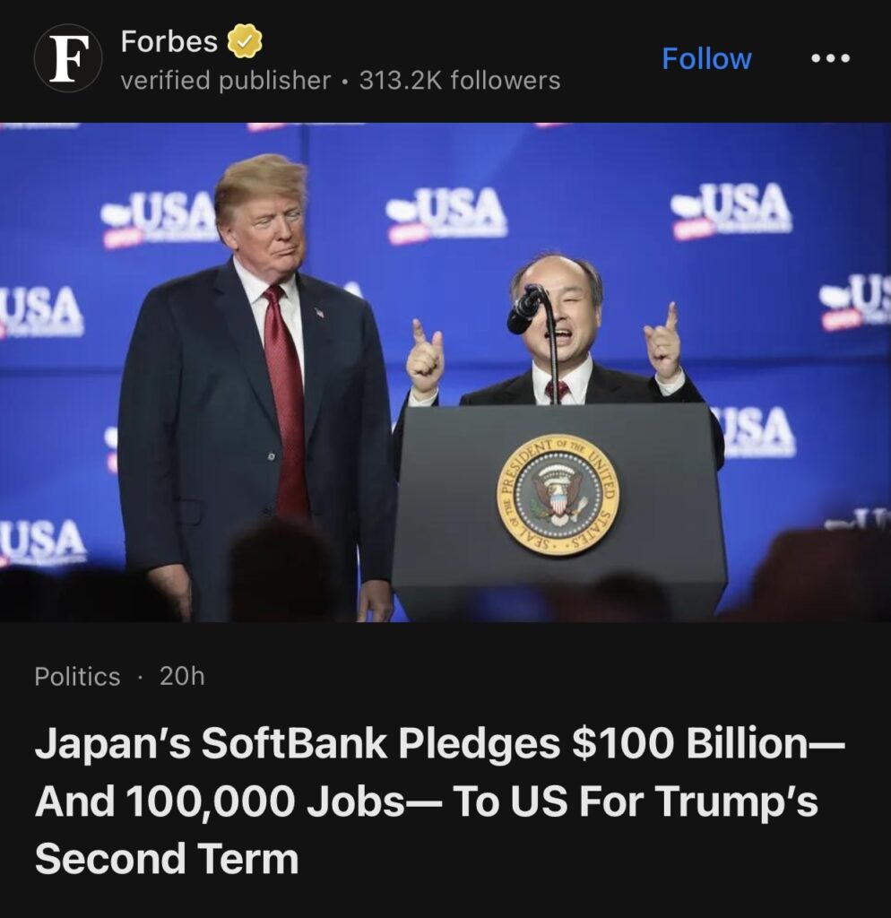Tap the USA banner at top right of photo
Image resolution: width=891 pixels, height=918 pixels.
point(731,210)
